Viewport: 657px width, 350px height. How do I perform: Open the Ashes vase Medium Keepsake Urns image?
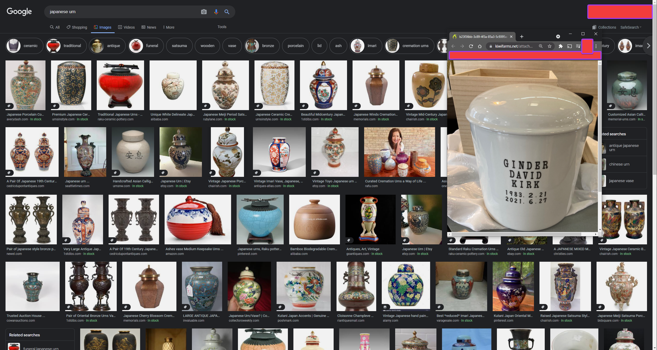point(198,219)
